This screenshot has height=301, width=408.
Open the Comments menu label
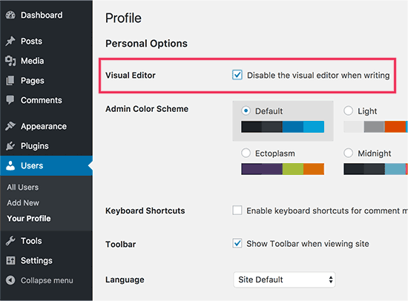coord(42,100)
